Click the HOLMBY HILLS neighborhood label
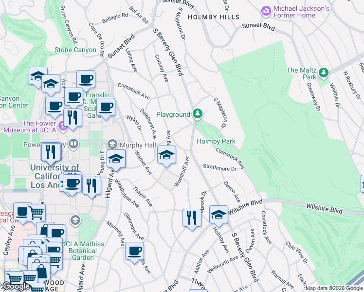This screenshot has height=292, width=364. [x=214, y=17]
